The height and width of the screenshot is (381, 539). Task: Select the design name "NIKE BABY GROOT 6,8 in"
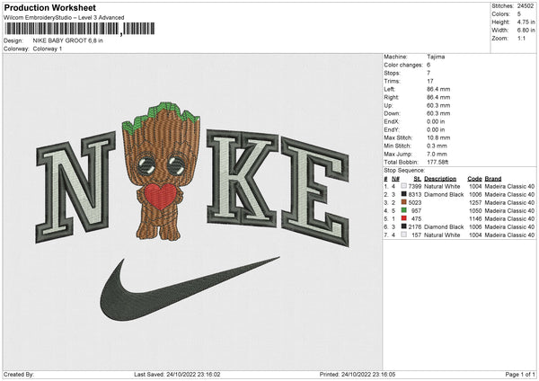[x=67, y=40]
